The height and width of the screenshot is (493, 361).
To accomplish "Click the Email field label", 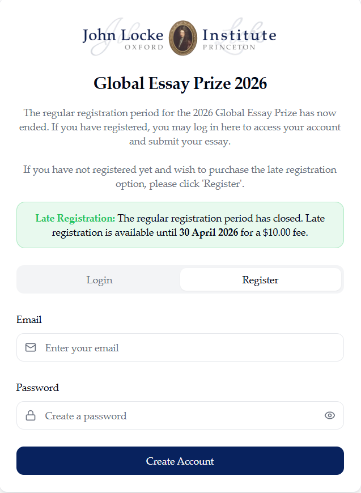I will (29, 320).
